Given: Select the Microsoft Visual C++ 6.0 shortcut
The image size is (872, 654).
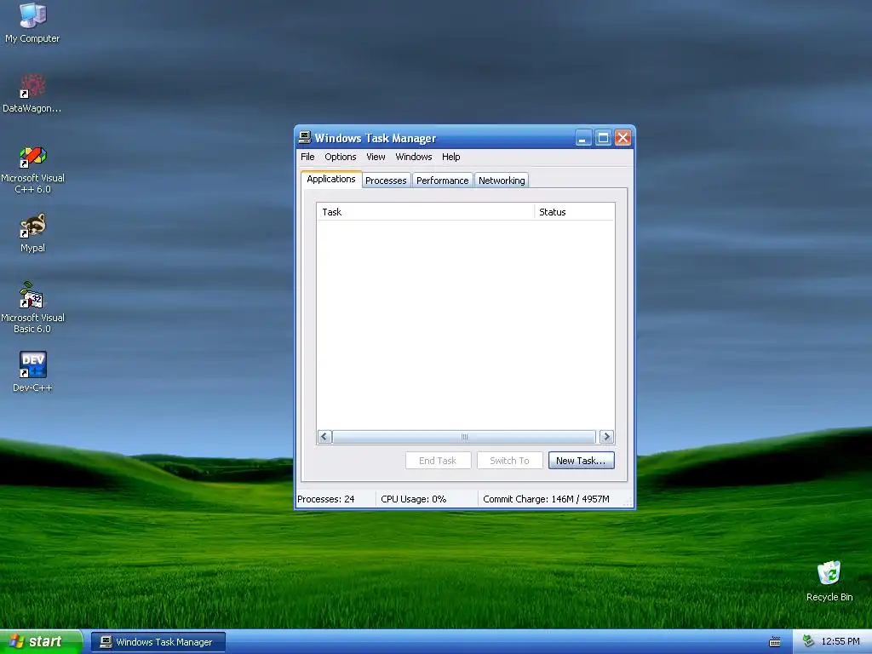Looking at the screenshot, I should coord(32,169).
